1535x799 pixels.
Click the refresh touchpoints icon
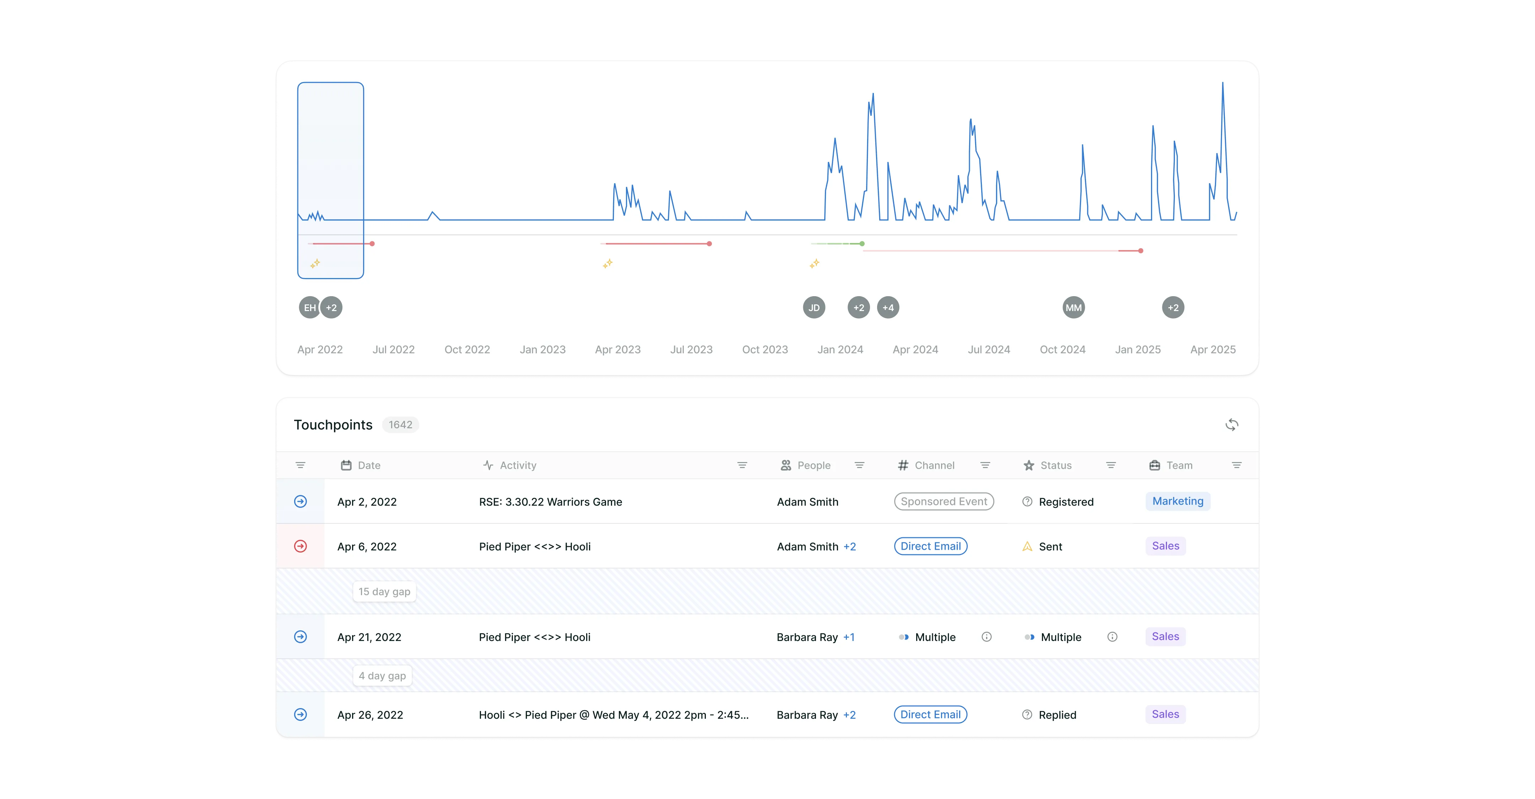point(1231,425)
